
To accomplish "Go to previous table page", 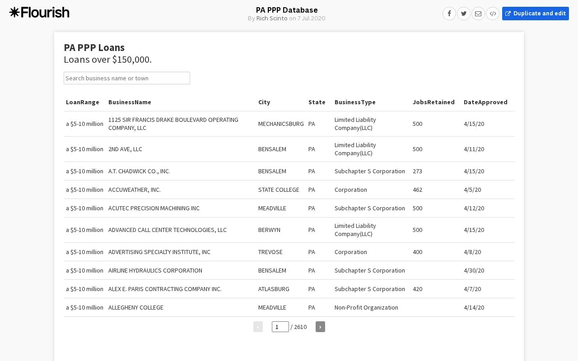I will [258, 327].
